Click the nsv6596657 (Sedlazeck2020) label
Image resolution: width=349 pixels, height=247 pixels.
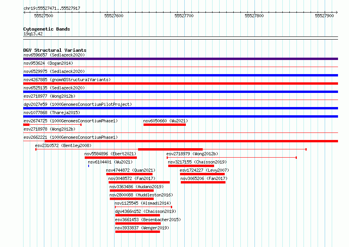click(x=54, y=55)
